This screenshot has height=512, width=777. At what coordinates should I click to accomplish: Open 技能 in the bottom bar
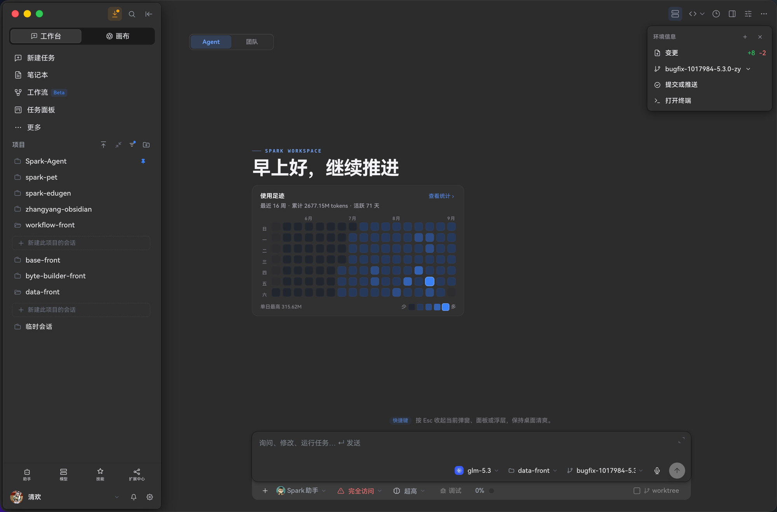click(100, 474)
